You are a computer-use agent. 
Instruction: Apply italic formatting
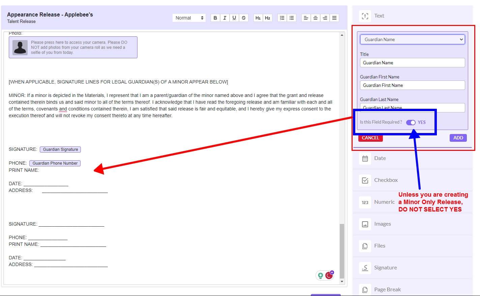point(224,18)
